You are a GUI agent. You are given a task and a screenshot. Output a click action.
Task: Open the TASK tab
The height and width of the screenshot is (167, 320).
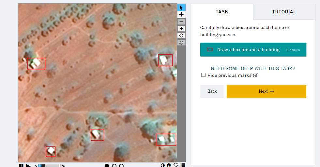point(222,12)
